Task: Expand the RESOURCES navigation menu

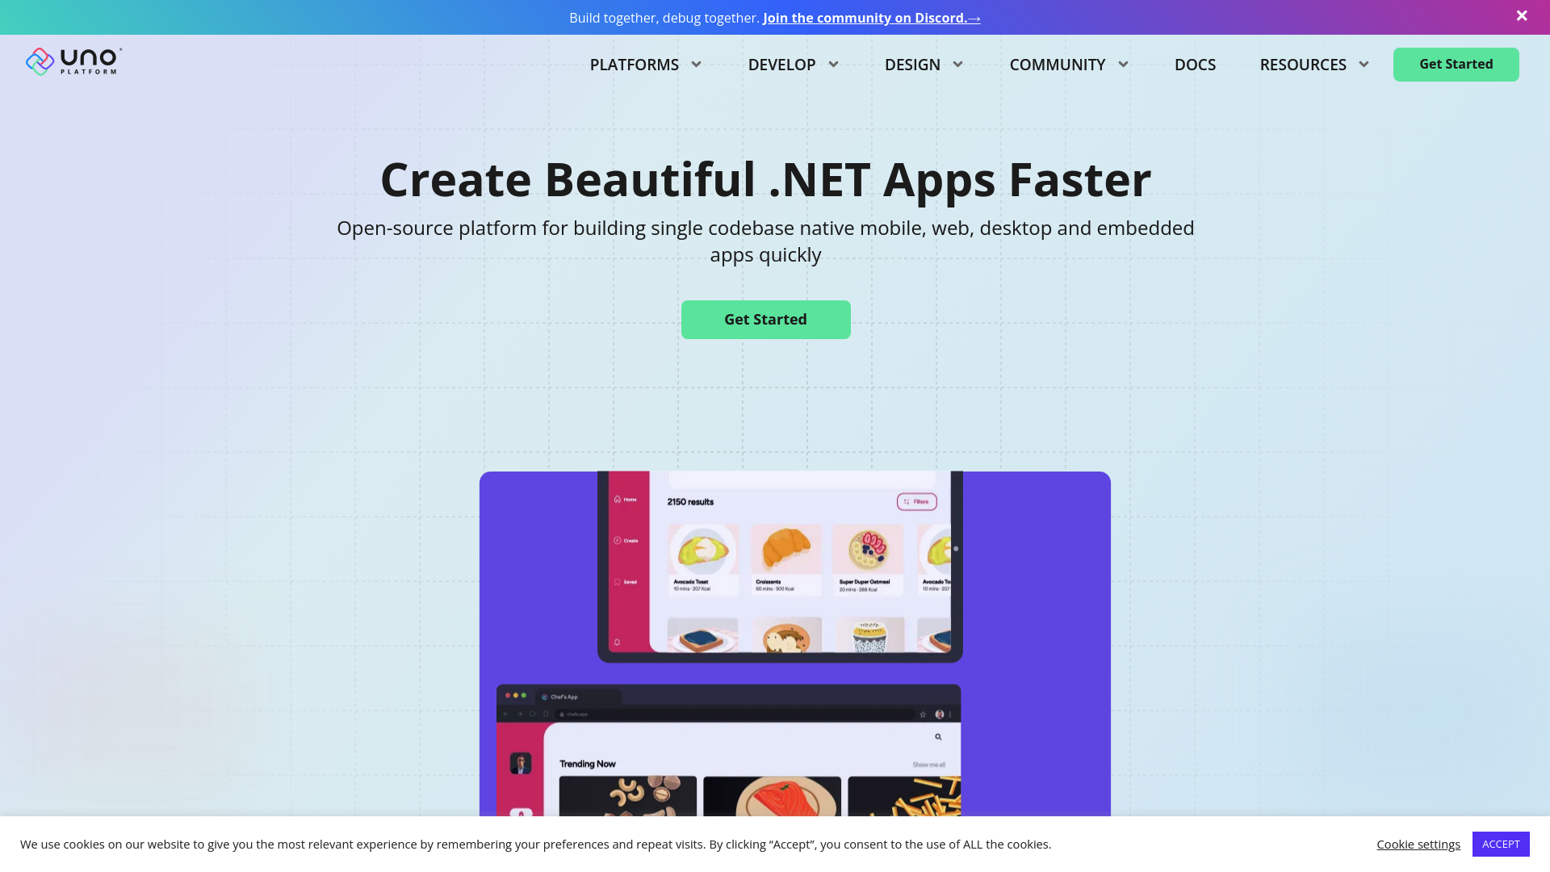Action: [x=1313, y=64]
